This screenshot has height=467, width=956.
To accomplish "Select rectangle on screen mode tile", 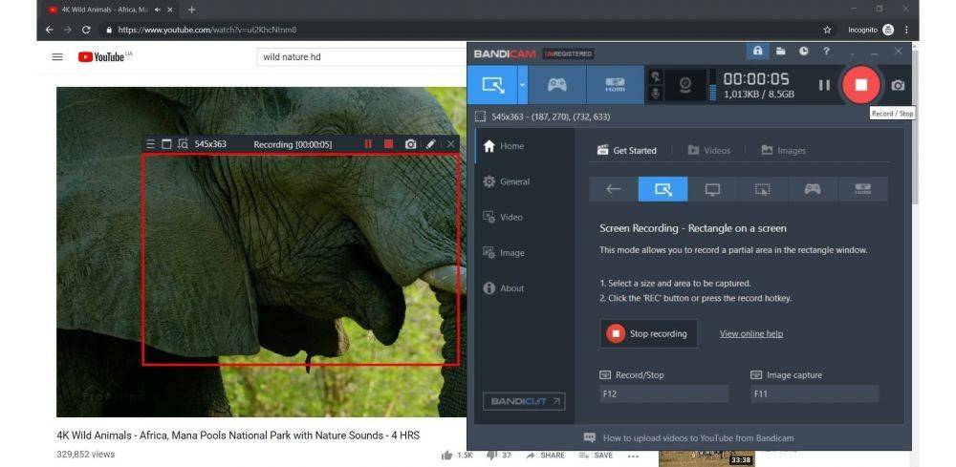I will (x=663, y=189).
